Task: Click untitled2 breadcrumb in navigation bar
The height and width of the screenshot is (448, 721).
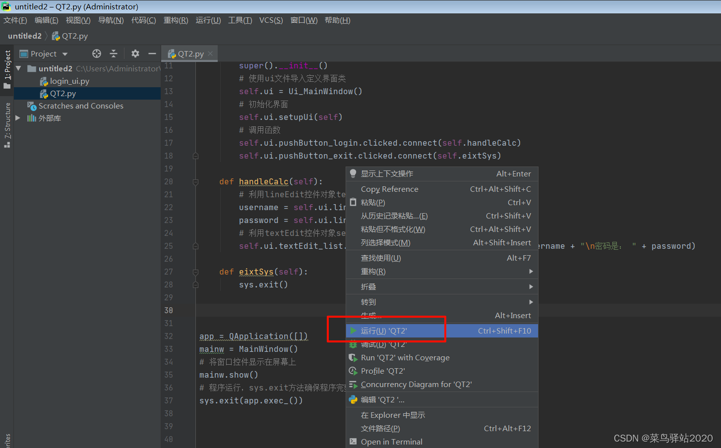Action: click(x=25, y=36)
